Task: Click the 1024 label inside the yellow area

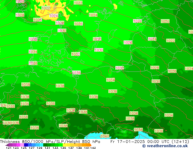Action: click(54, 16)
